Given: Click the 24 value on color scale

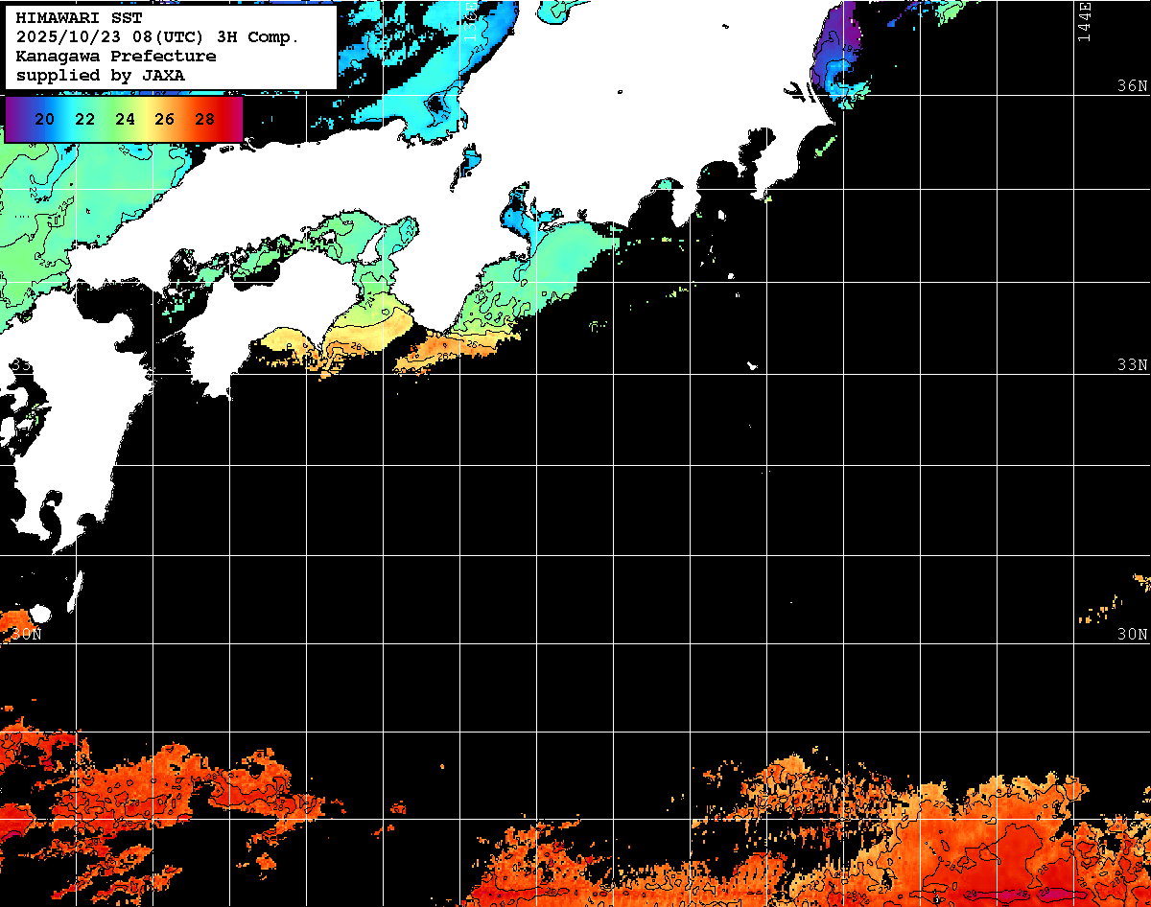Looking at the screenshot, I should pos(125,120).
